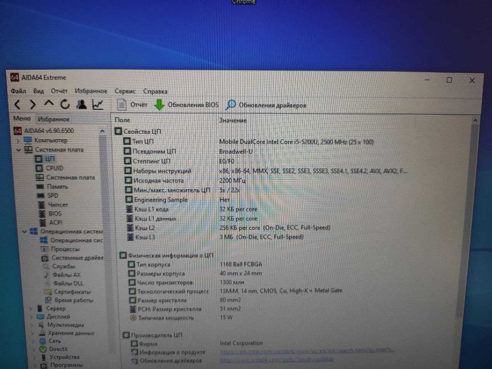Expand the Дисплей tree node

click(31, 317)
